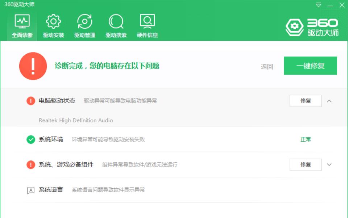Screen dimensions: 349x218
Task: Click description 驱动异常可能导致电脑功能异常
Action: point(120,101)
